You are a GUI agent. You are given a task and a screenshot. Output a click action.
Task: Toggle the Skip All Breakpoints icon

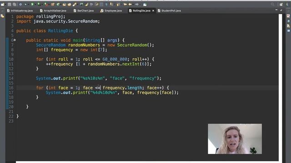click(20, 5)
